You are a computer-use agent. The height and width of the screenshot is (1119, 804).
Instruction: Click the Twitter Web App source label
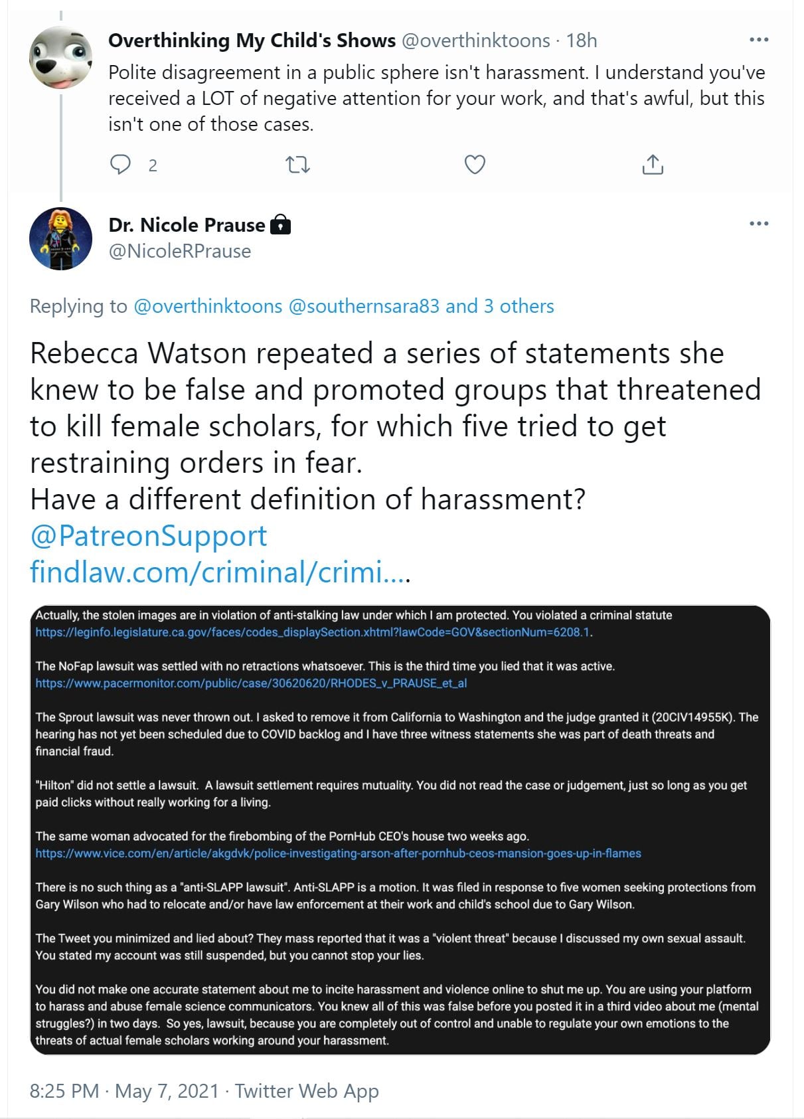click(307, 1091)
